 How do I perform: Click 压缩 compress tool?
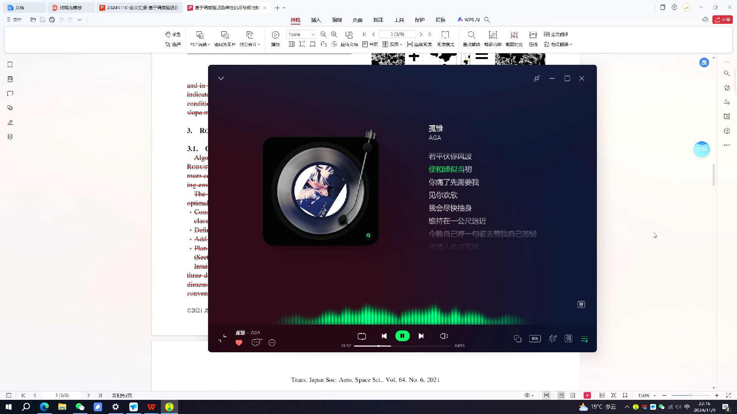tap(533, 39)
